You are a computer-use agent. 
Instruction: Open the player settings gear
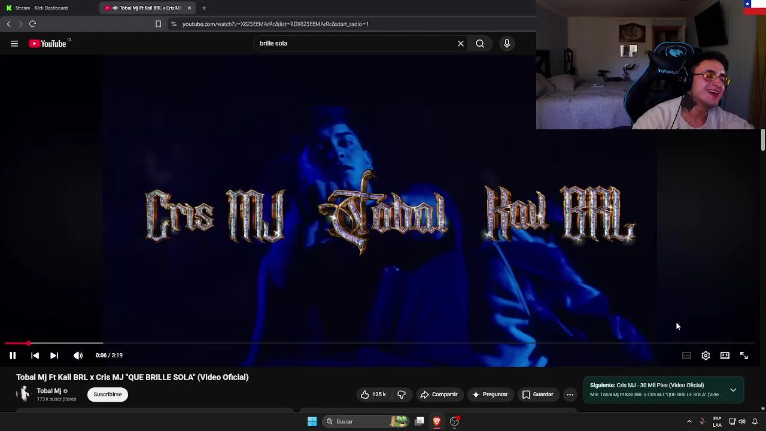point(706,356)
